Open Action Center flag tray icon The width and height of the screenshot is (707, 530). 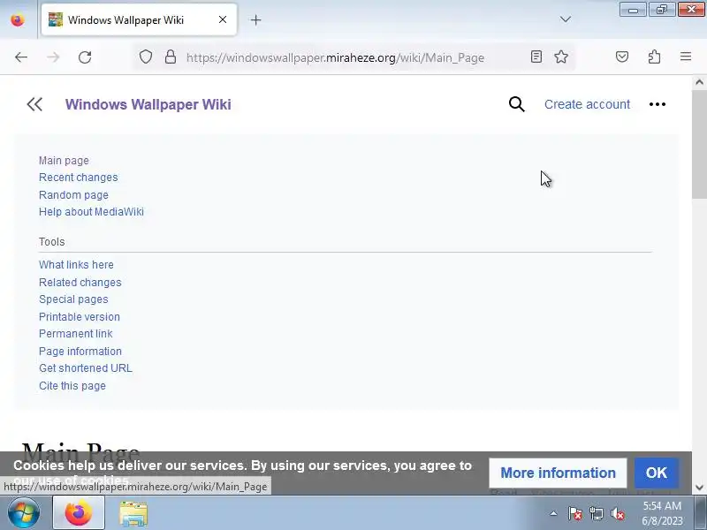(x=575, y=513)
